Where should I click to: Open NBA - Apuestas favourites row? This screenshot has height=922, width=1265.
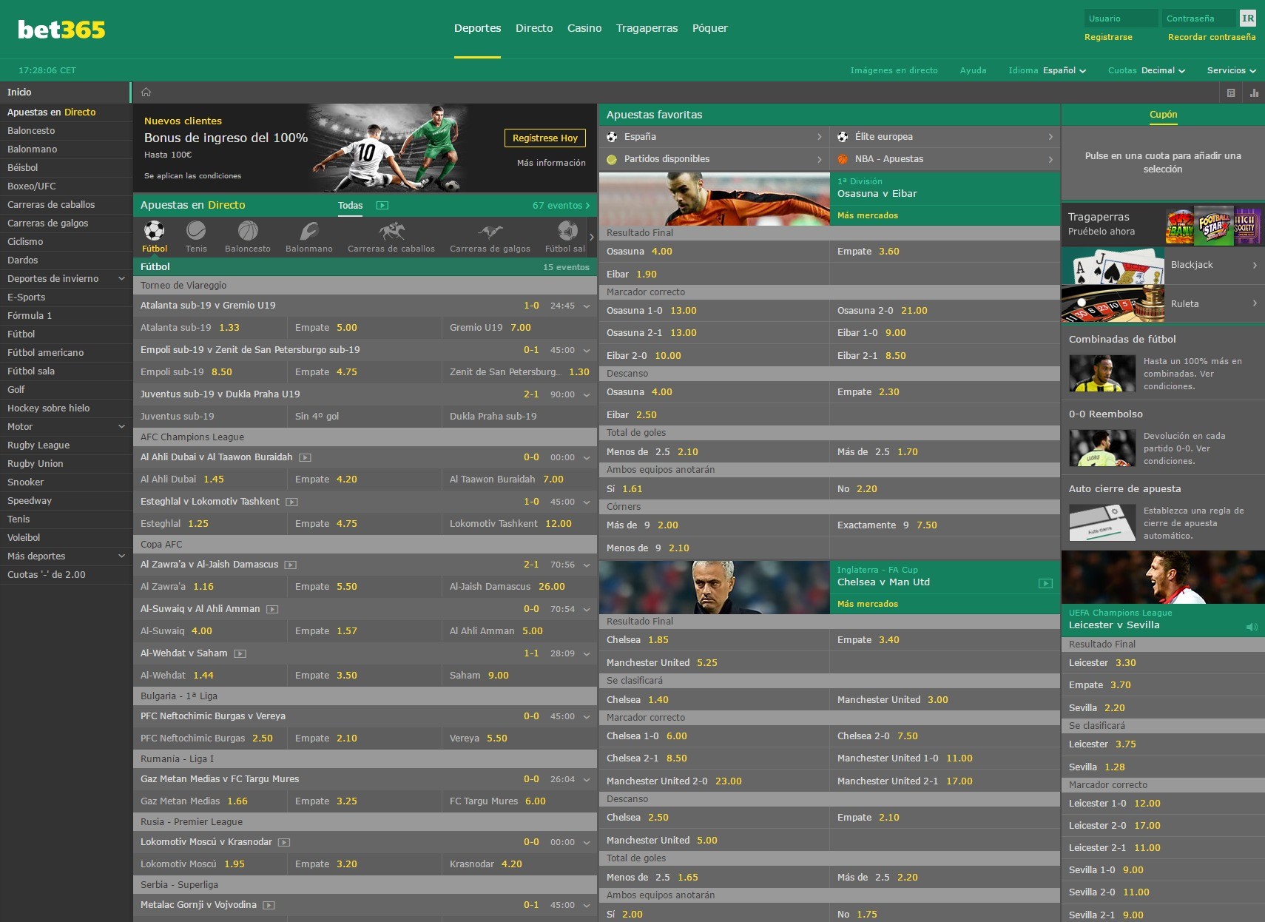tap(945, 159)
